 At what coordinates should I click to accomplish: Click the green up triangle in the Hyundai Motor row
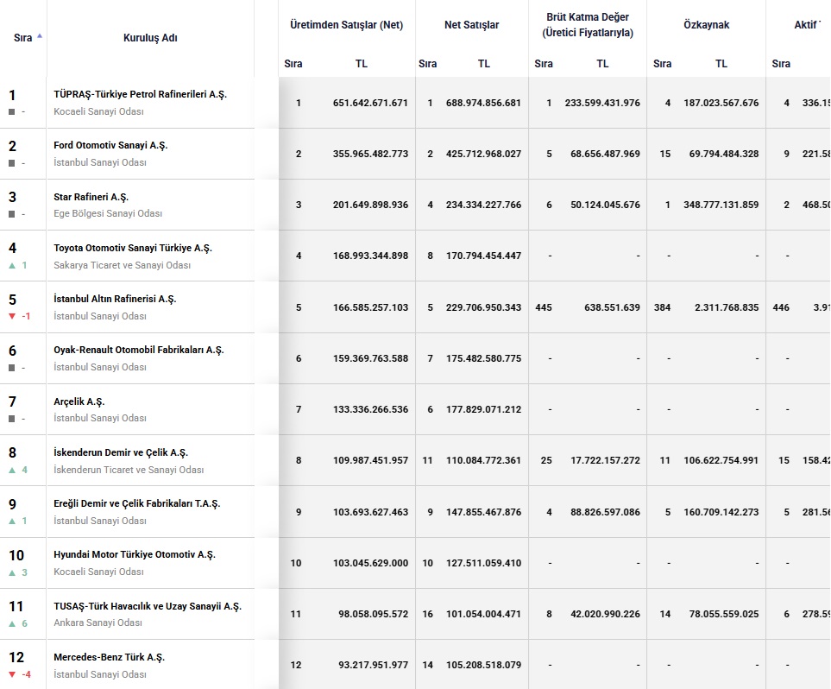tap(12, 572)
